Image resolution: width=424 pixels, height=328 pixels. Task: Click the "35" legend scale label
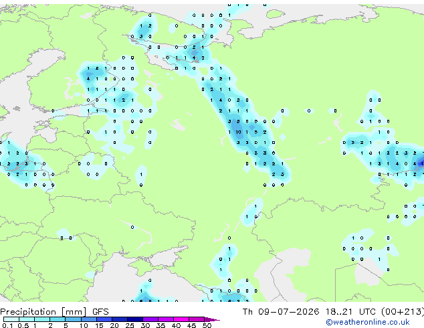[161, 325]
